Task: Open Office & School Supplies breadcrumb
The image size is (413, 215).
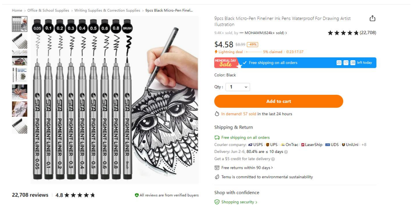Action: [48, 11]
